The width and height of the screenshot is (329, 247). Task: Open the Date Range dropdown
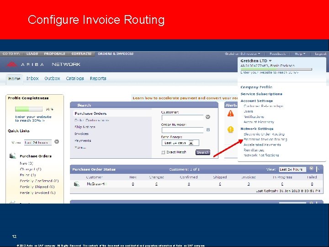pyautogui.click(x=180, y=143)
